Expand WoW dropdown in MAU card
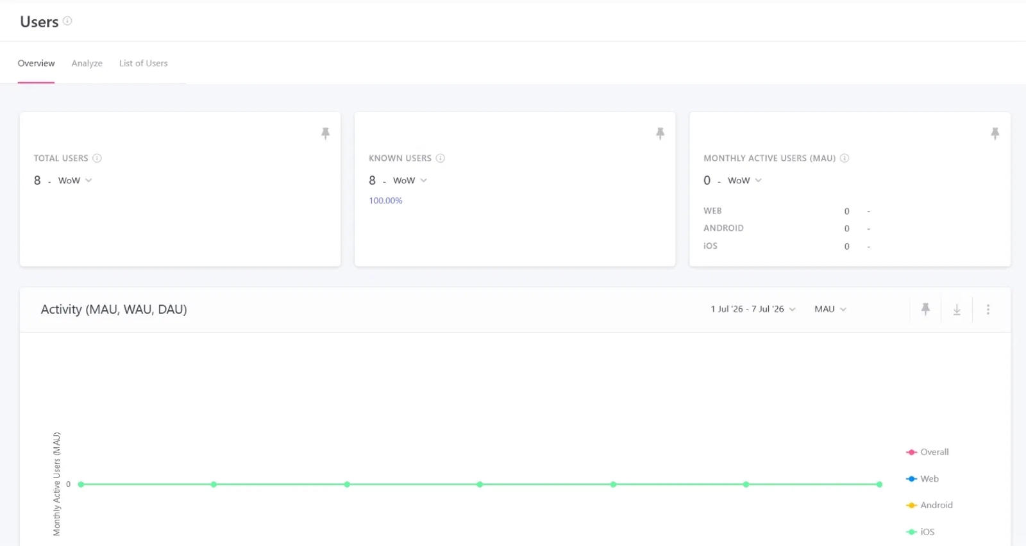 pos(744,181)
